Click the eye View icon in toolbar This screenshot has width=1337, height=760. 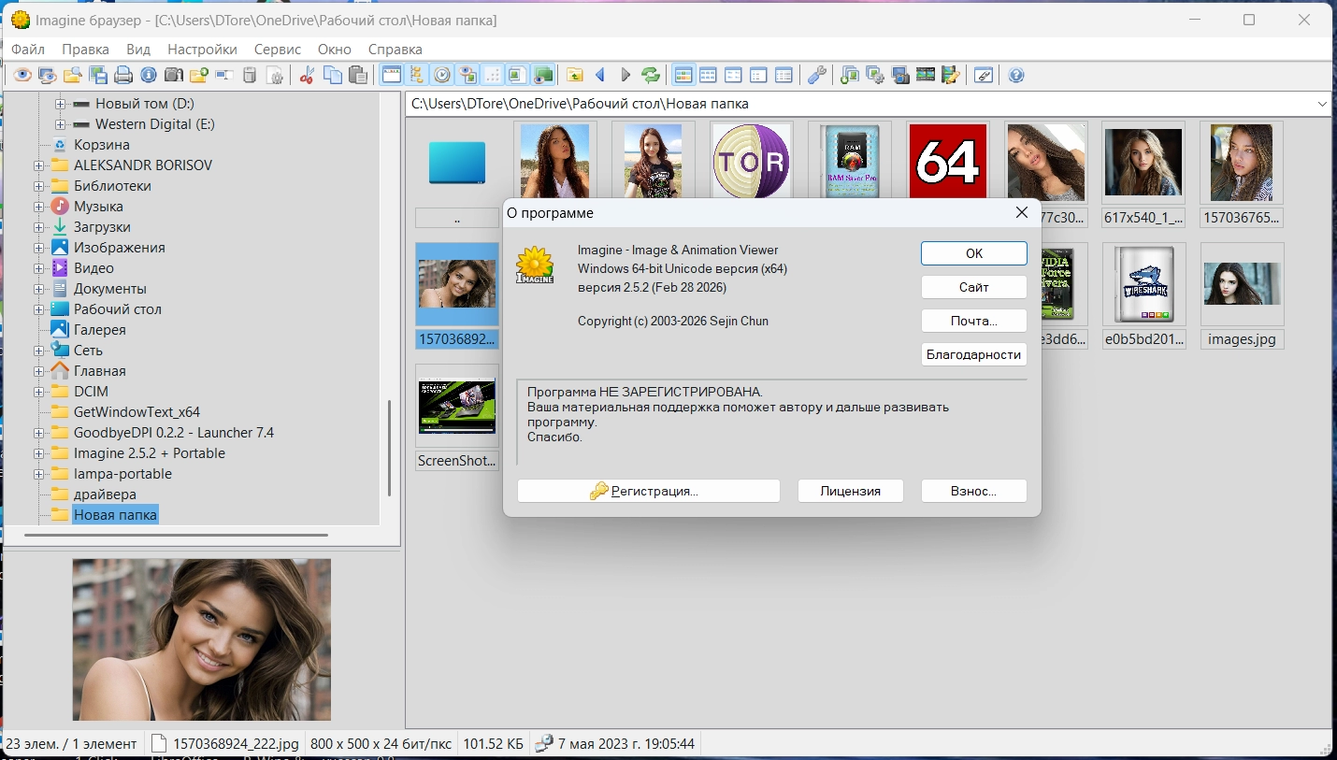coord(22,76)
